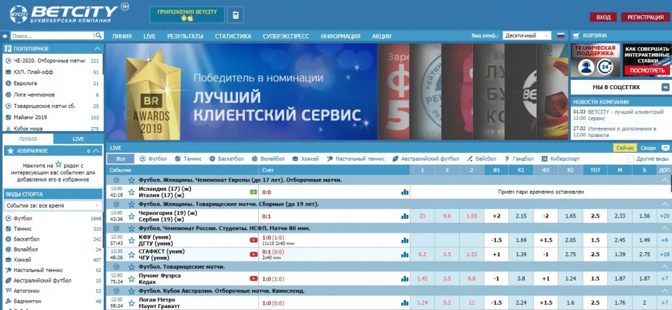Switch to the Скоро toggle
The width and height of the screenshot is (672, 310).
[648, 148]
